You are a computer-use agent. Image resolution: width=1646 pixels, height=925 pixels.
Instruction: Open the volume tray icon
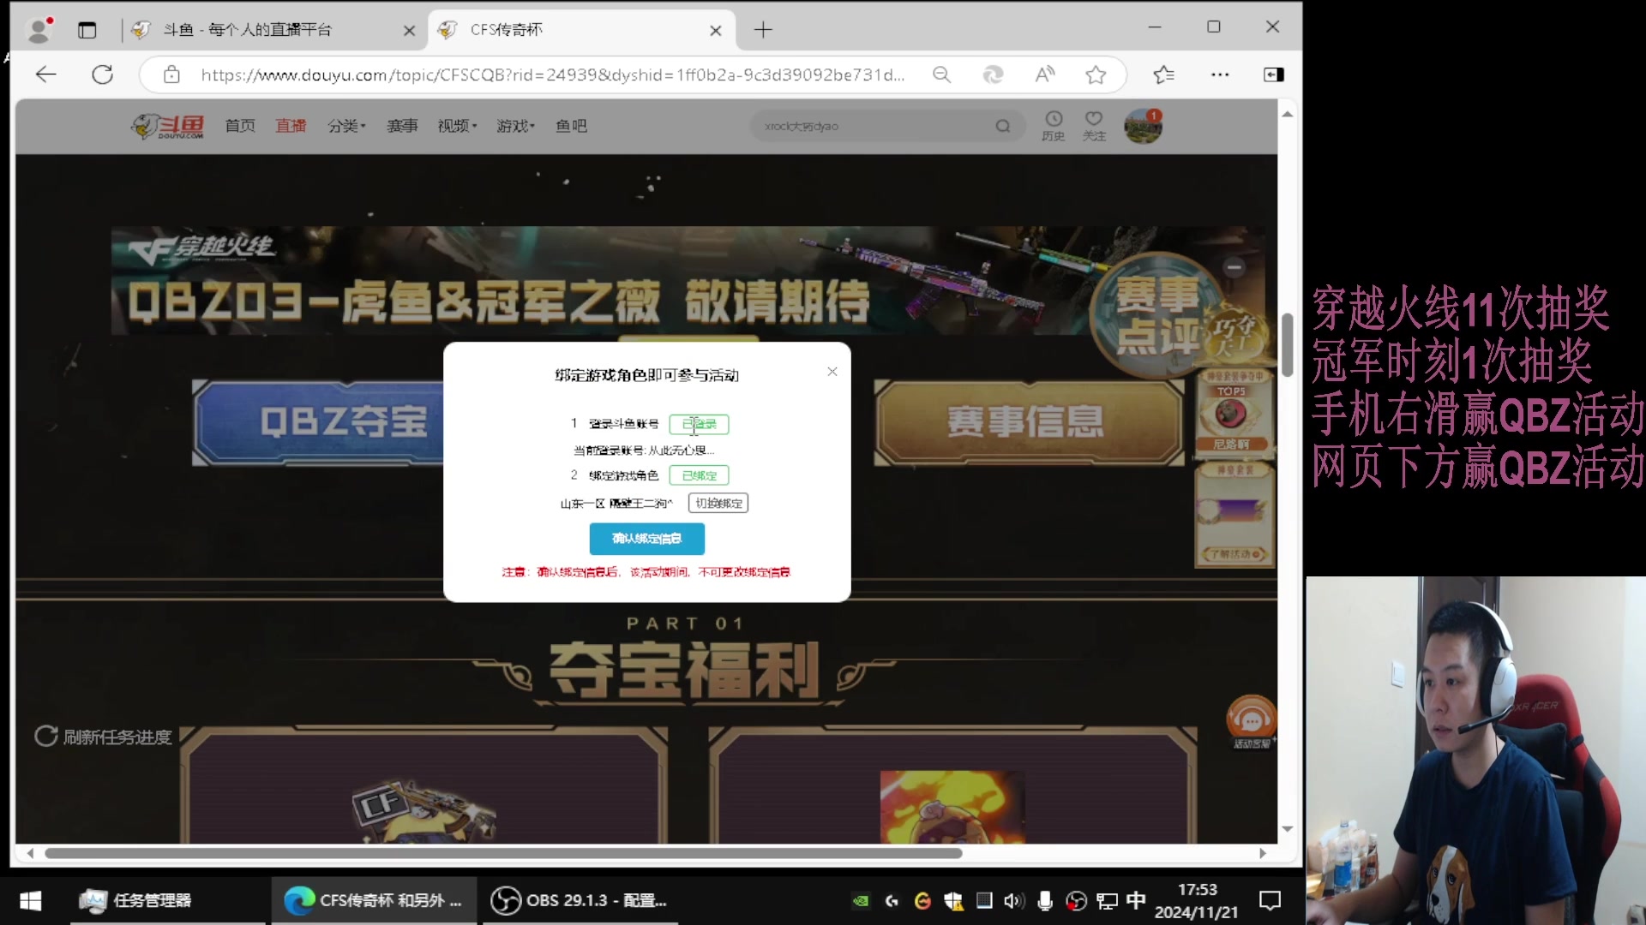[1014, 901]
